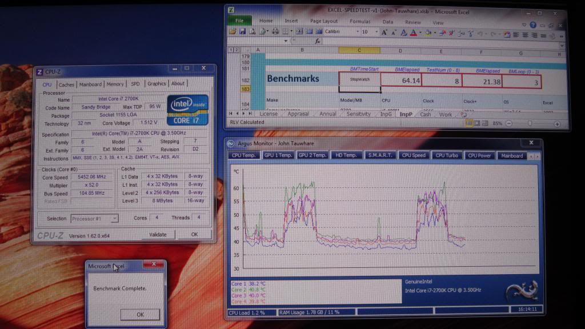
Task: Click the Insert Worksheet icon after Work tab
Action: pos(463,114)
